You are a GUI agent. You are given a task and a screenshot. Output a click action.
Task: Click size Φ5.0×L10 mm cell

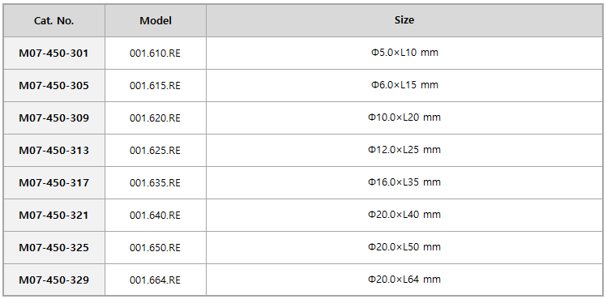point(404,53)
